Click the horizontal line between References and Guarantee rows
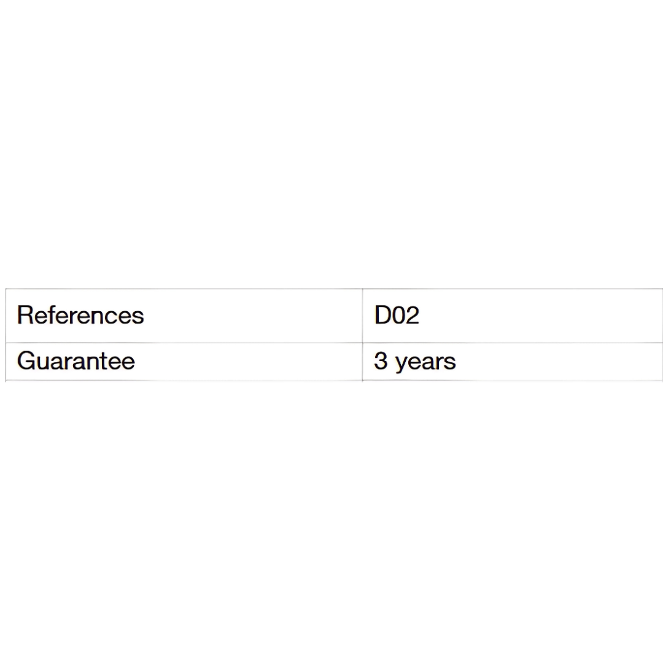The width and height of the screenshot is (663, 663). [x=334, y=343]
